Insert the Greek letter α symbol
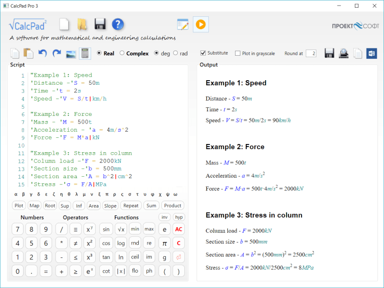Screen dimensions: 384x288 pyautogui.click(x=15, y=195)
